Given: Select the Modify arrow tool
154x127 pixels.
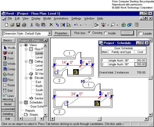Looking at the screenshot, I should coord(9,48).
